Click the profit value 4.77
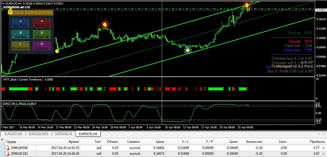The width and height of the screenshot is (327, 157). [316, 148]
